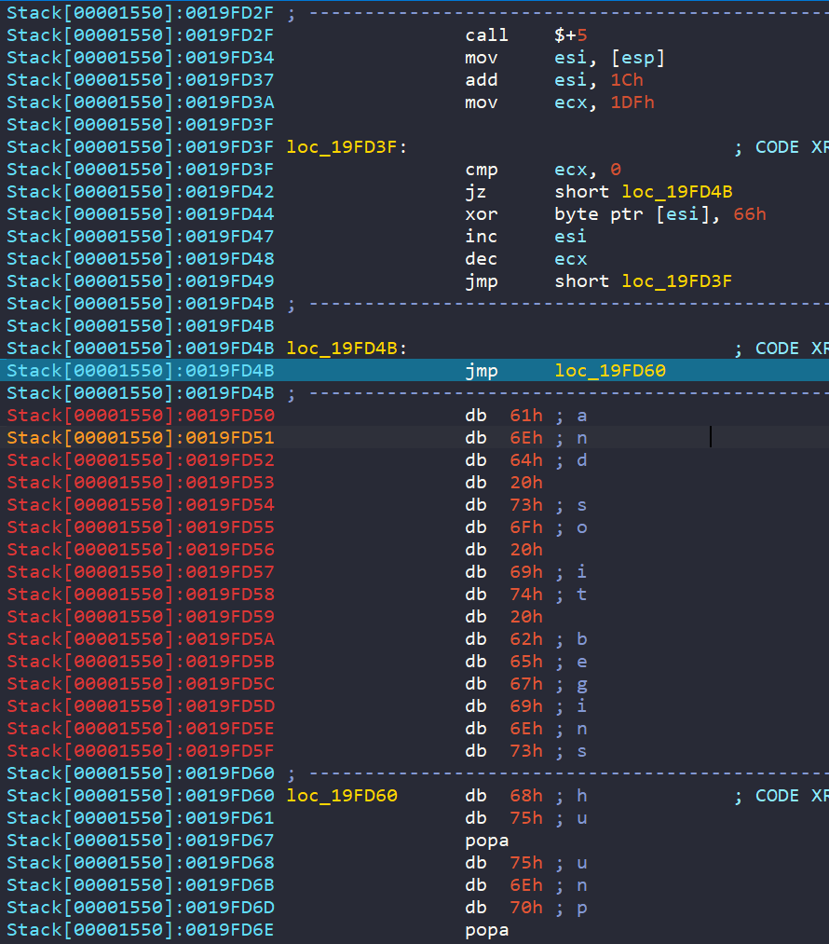
Task: Click loc_19FD3F in the jmp short instruction
Action: tap(677, 281)
